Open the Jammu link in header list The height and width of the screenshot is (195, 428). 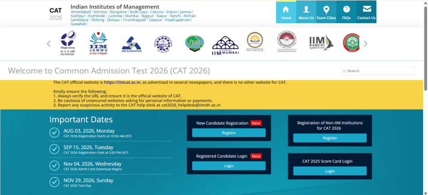pyautogui.click(x=186, y=12)
